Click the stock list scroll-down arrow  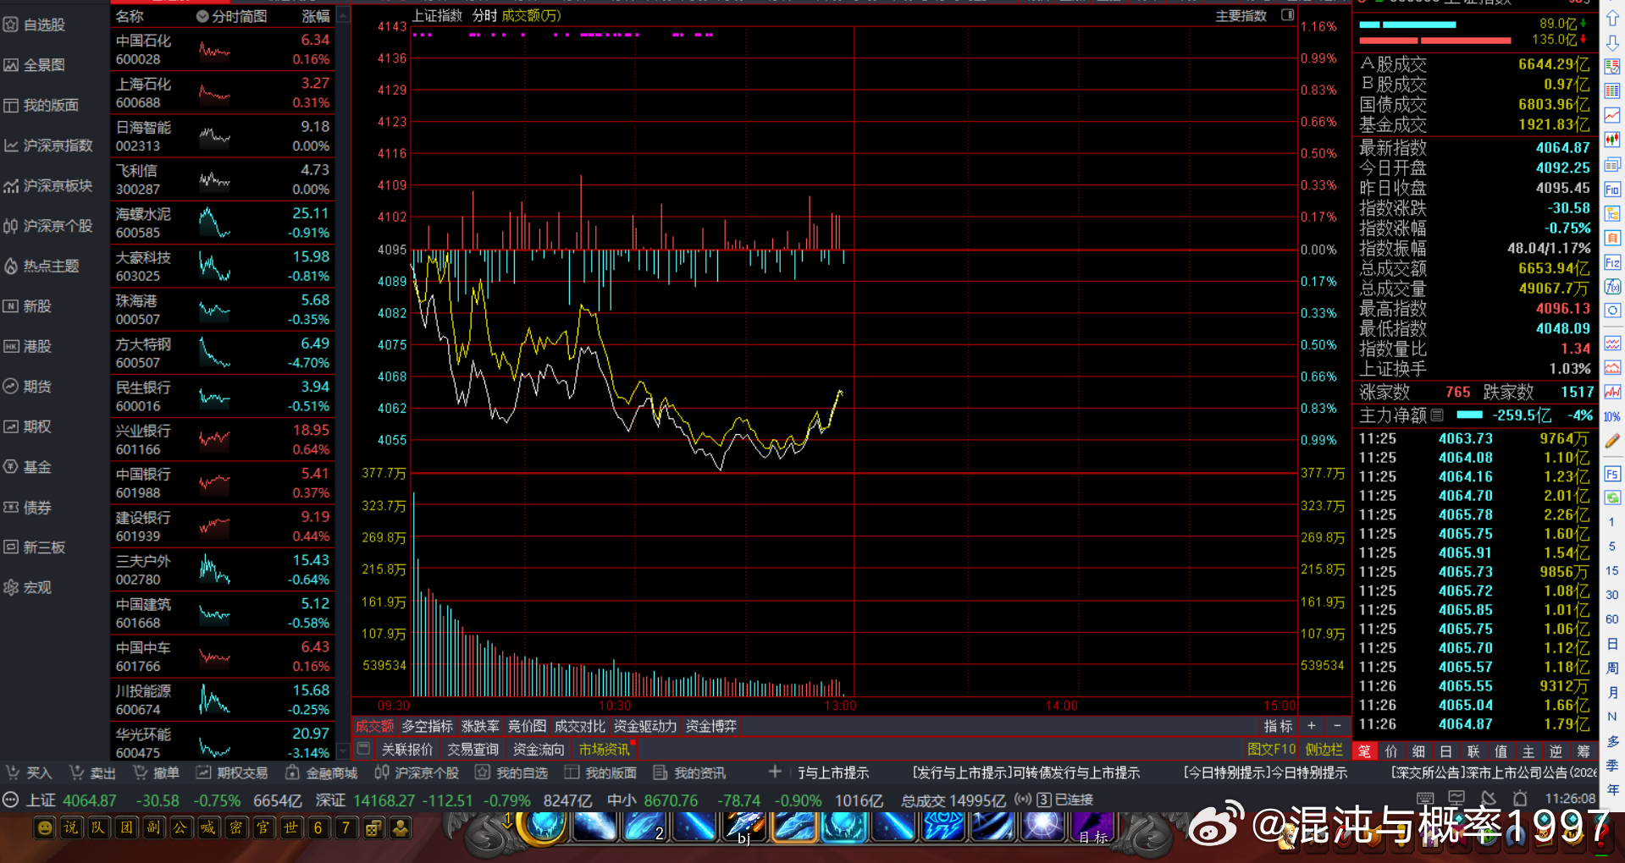tap(343, 750)
